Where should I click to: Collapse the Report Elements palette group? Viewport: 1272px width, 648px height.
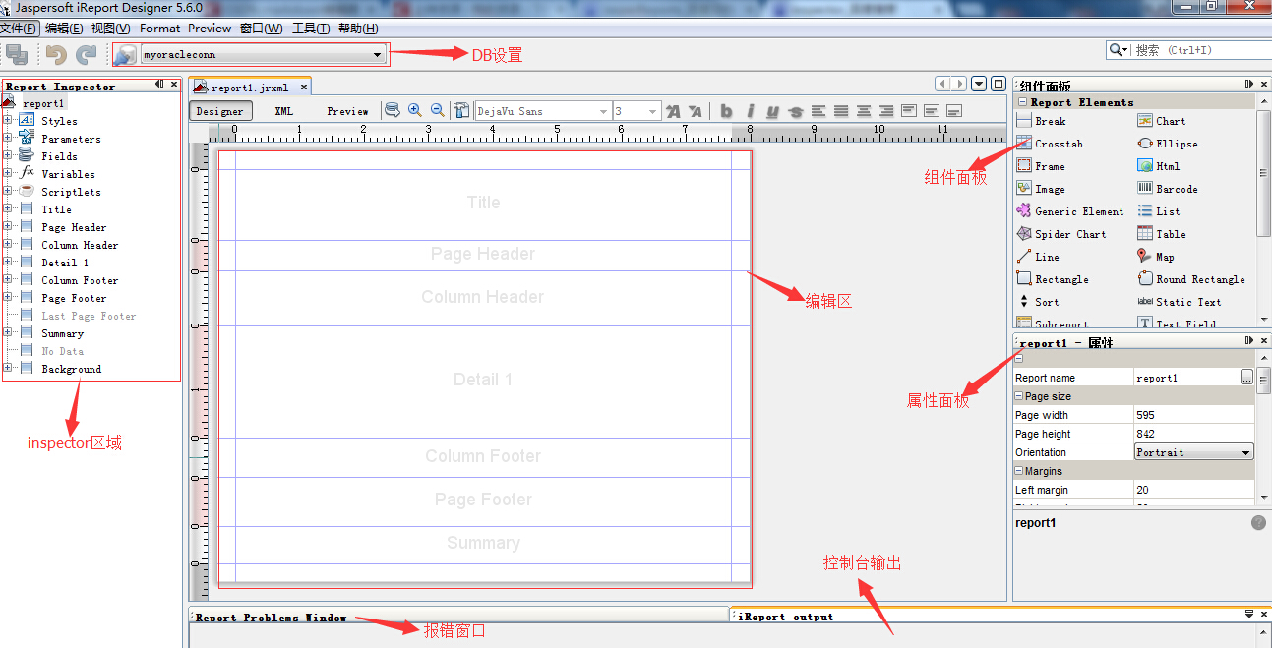(1022, 102)
